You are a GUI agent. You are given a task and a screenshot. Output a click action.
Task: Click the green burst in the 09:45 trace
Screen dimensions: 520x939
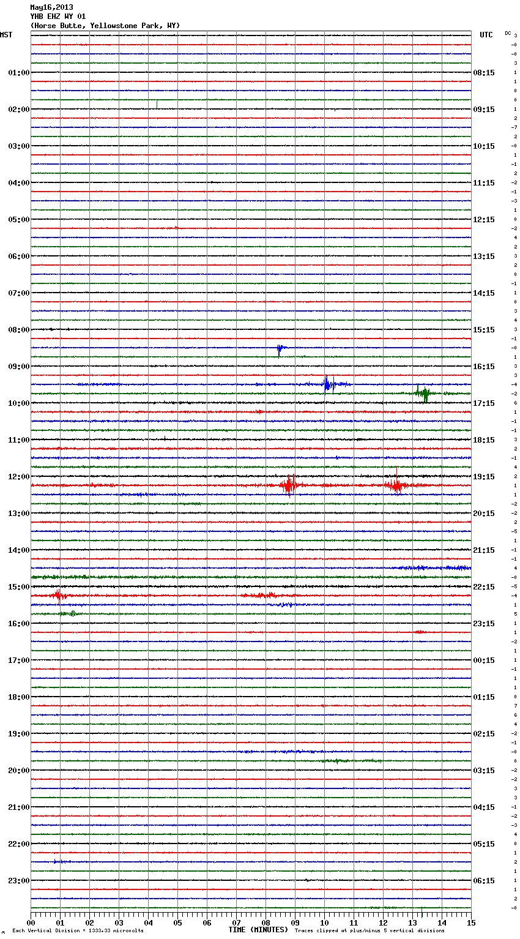click(x=423, y=394)
